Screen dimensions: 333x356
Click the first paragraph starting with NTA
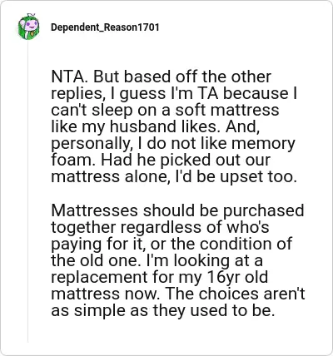click(x=174, y=126)
